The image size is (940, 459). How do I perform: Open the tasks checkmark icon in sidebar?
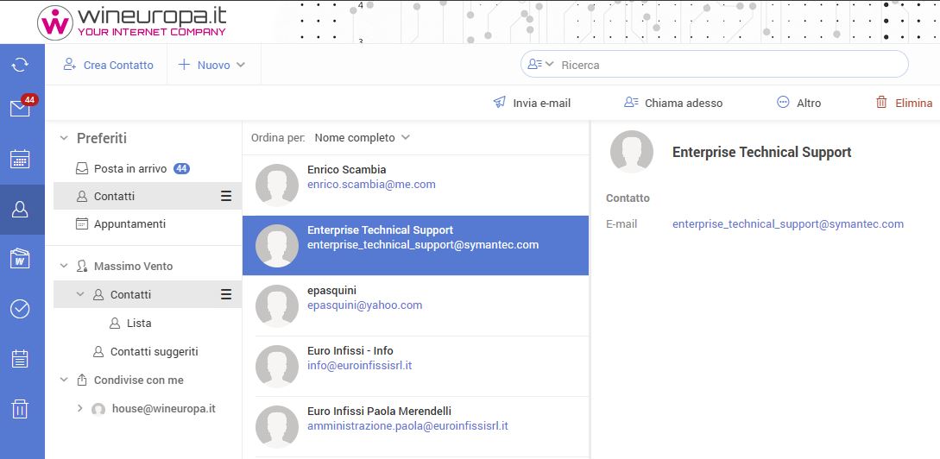(x=20, y=309)
